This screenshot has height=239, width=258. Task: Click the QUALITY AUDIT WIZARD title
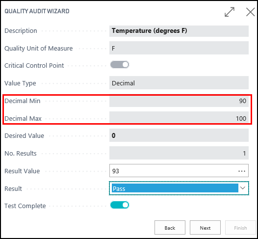point(37,11)
